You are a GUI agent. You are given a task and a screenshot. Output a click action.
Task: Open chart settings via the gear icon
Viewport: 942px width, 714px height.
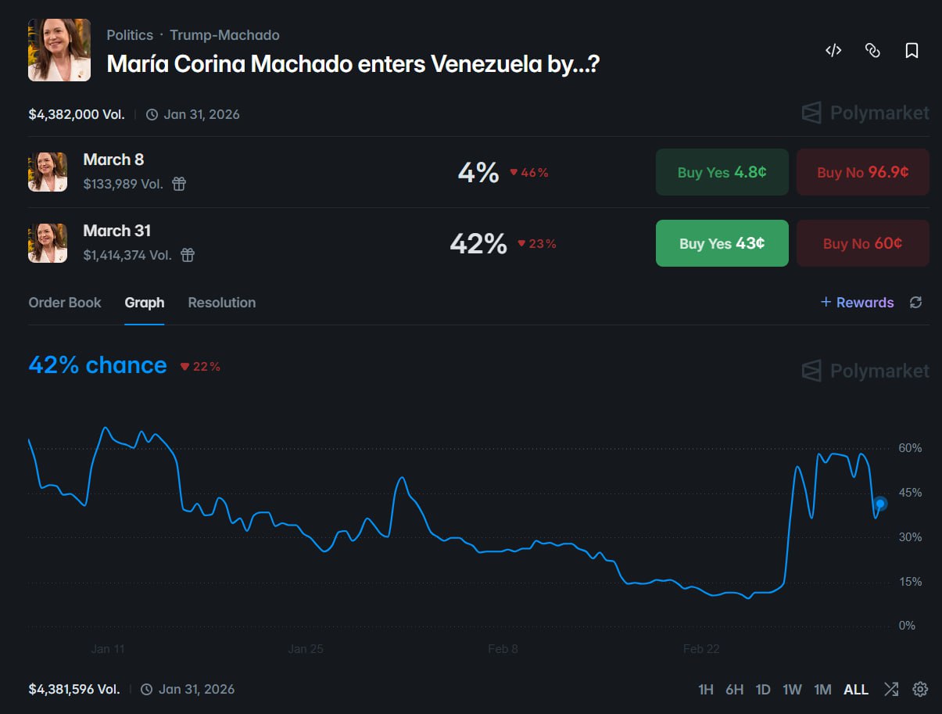pos(919,690)
